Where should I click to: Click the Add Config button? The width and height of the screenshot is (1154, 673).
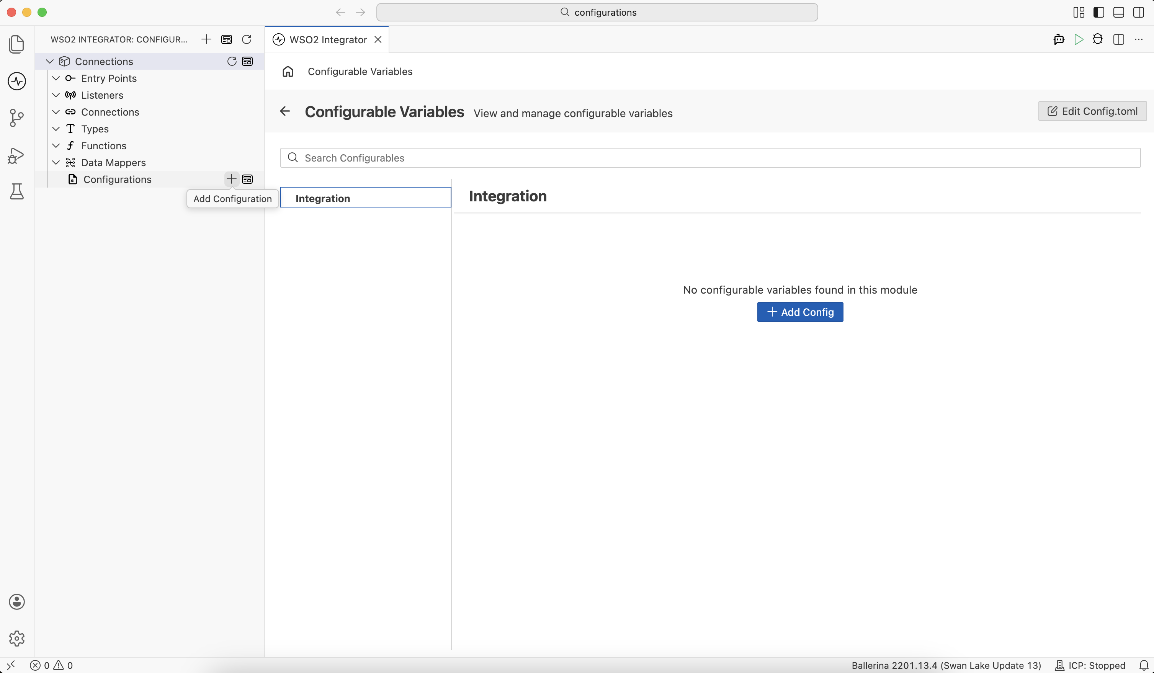point(800,312)
